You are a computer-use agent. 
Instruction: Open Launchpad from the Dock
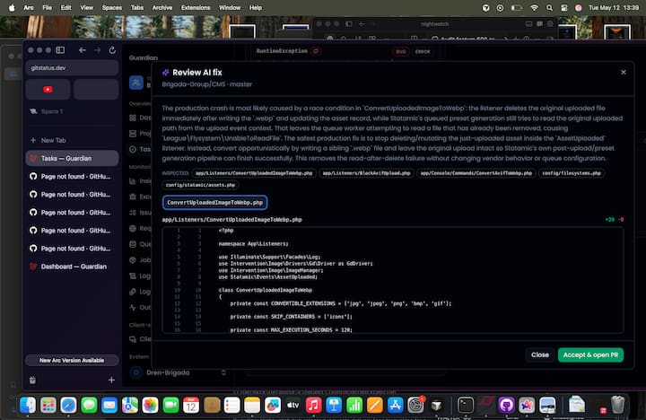click(x=48, y=405)
